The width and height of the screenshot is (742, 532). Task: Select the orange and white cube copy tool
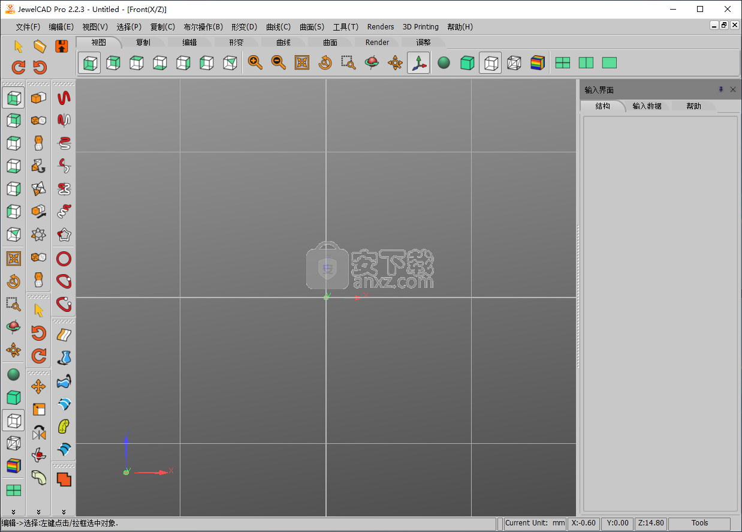tap(39, 97)
